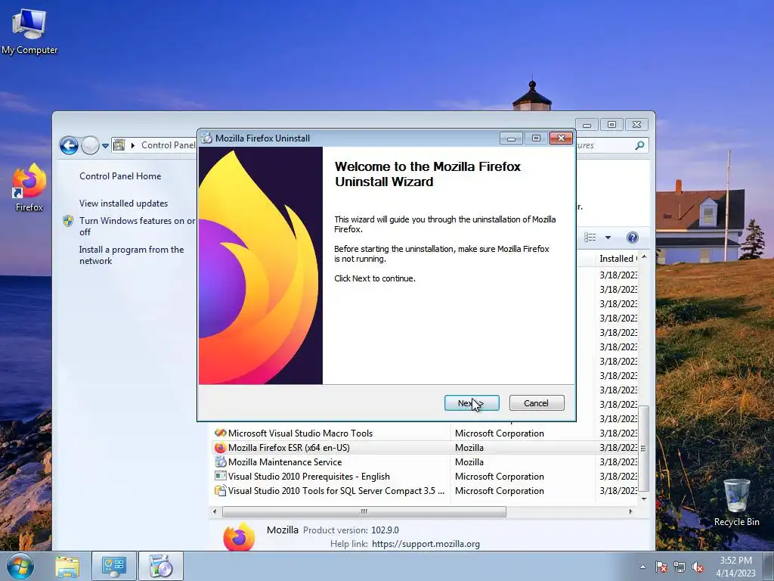Switch to Control Panel taskbar button
Screen dimensions: 774x581
pyautogui.click(x=114, y=566)
